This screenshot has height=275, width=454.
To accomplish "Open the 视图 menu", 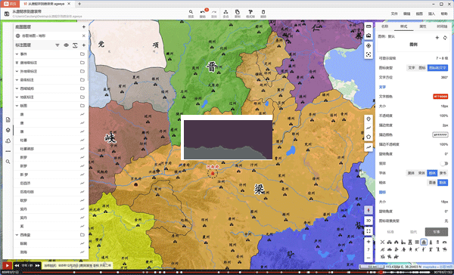I will click(419, 14).
